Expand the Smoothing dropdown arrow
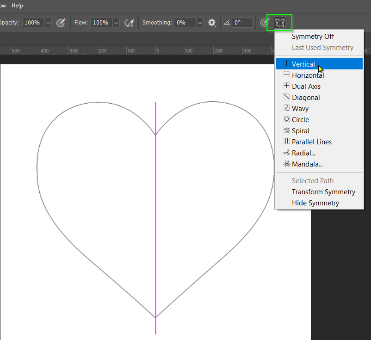The image size is (371, 340). [x=200, y=22]
